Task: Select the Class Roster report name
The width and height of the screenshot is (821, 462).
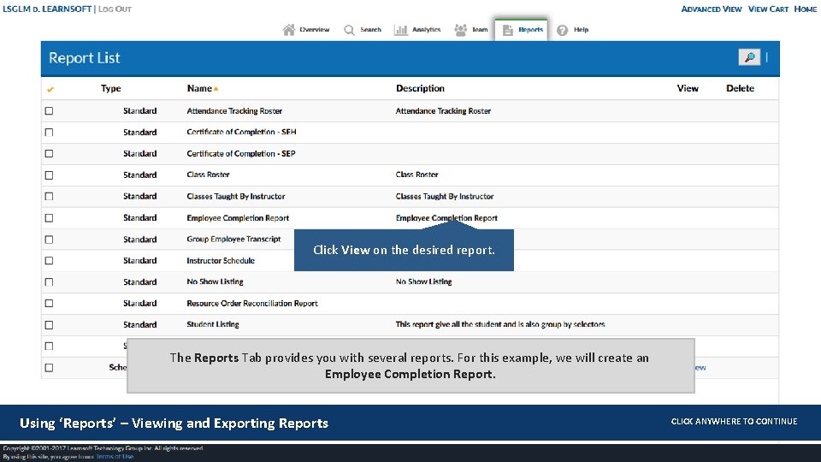Action: 208,175
